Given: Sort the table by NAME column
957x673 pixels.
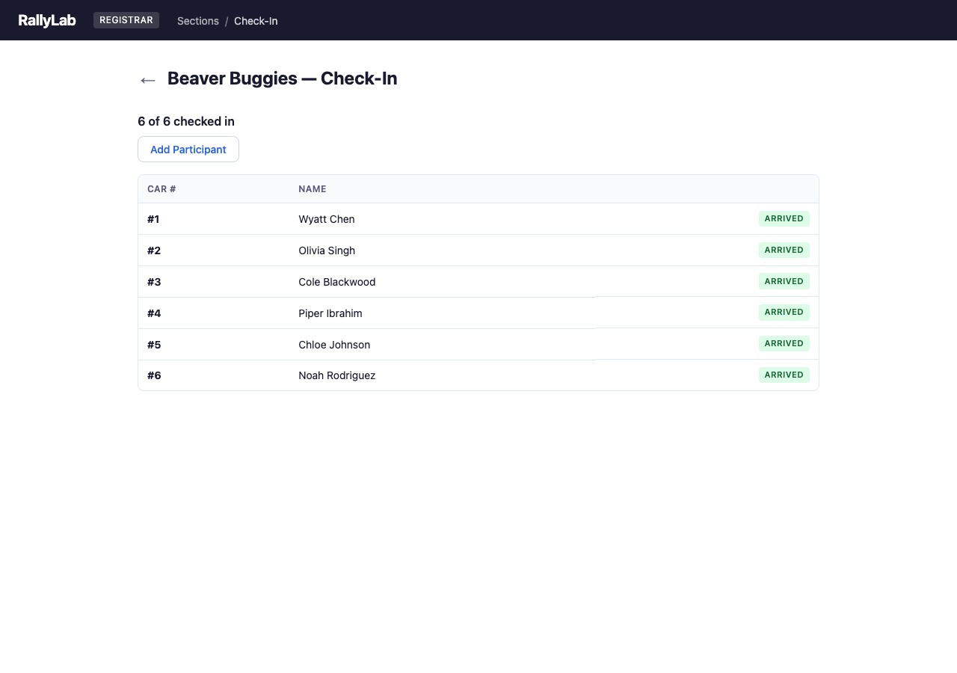Looking at the screenshot, I should coord(312,188).
